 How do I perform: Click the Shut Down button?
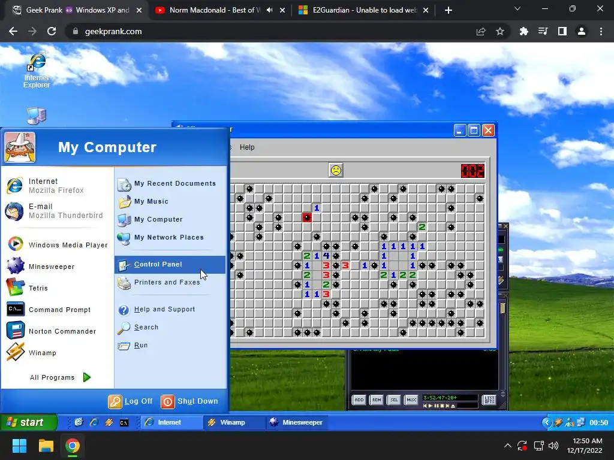tap(189, 401)
